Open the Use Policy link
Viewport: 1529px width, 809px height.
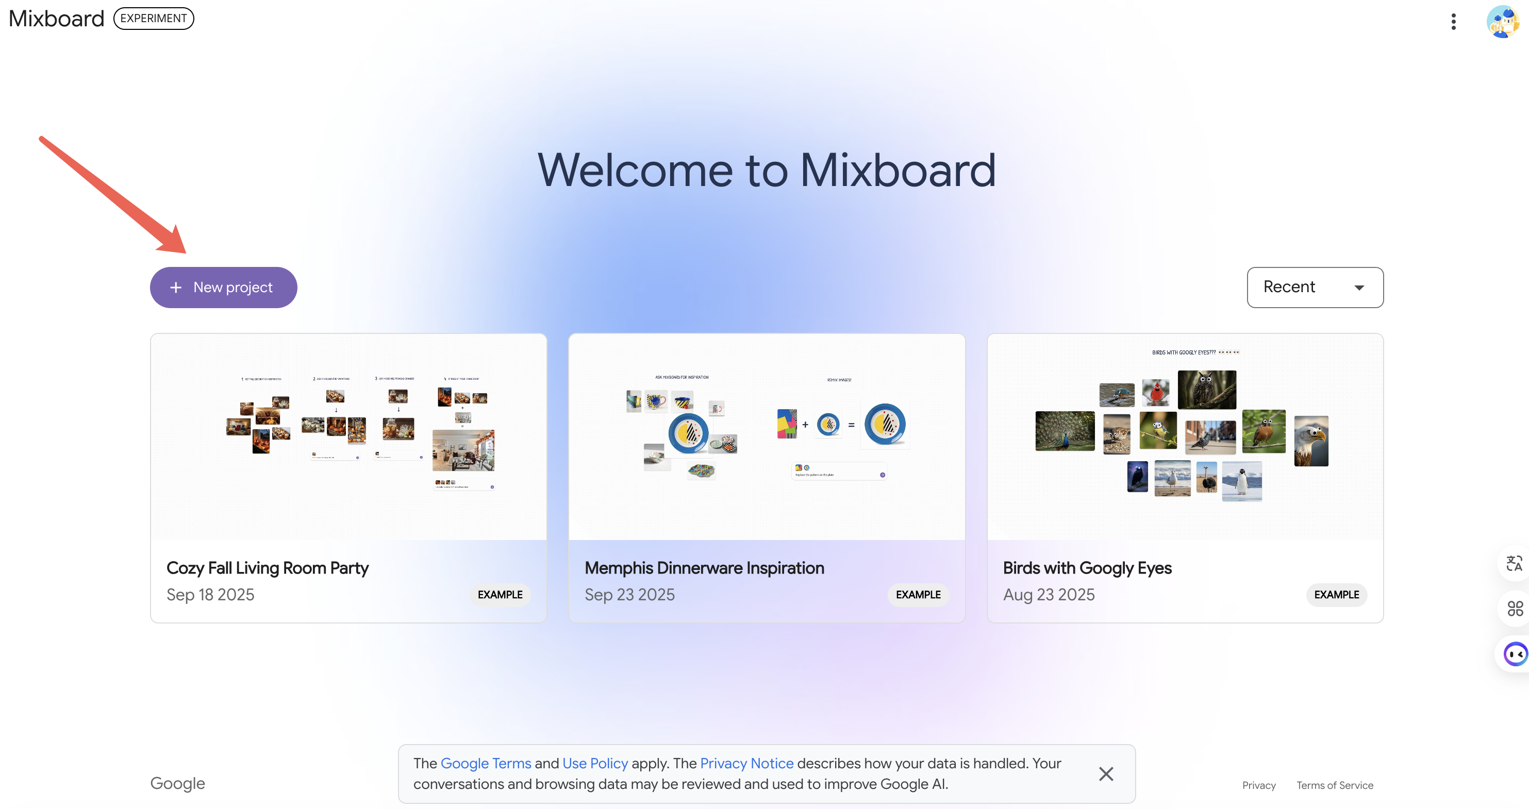[595, 763]
